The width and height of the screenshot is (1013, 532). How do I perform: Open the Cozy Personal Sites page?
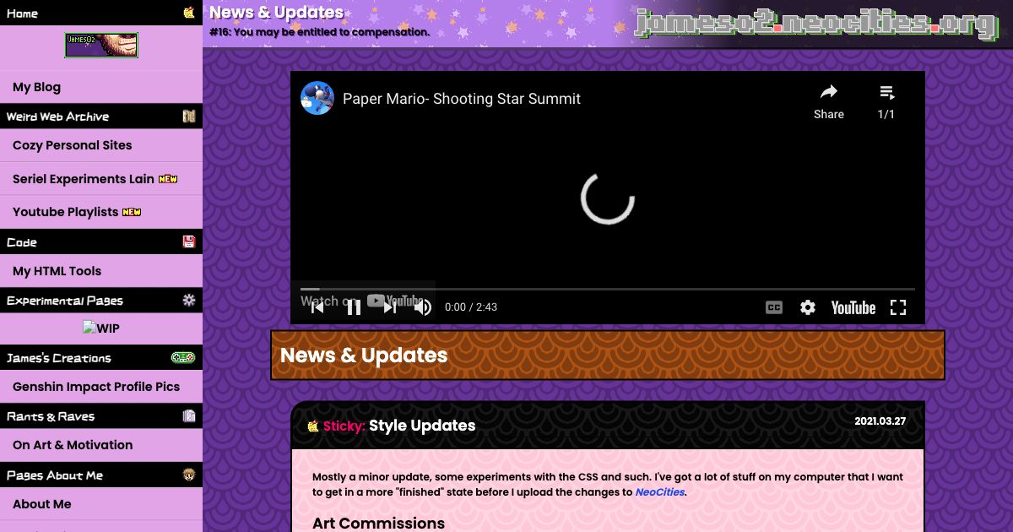[72, 145]
